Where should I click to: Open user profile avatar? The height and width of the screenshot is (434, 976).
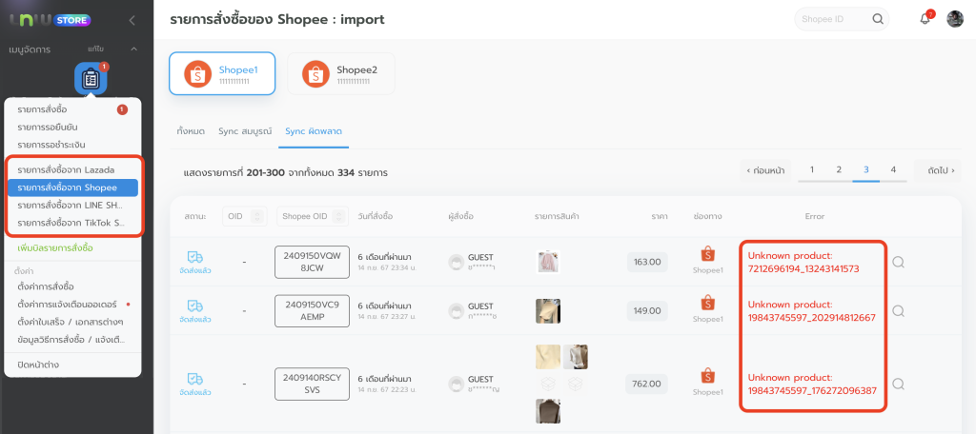click(955, 19)
